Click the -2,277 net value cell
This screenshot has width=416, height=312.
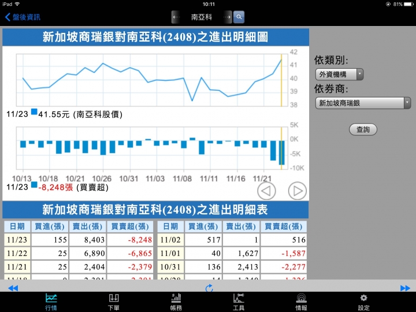point(284,267)
